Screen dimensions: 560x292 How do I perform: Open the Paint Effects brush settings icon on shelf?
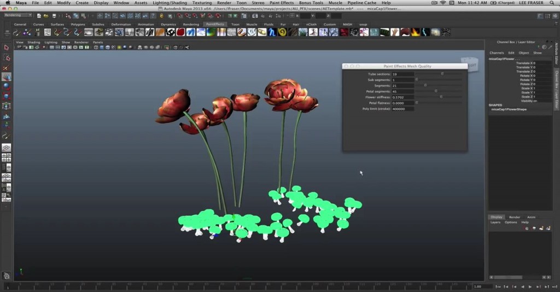click(47, 32)
